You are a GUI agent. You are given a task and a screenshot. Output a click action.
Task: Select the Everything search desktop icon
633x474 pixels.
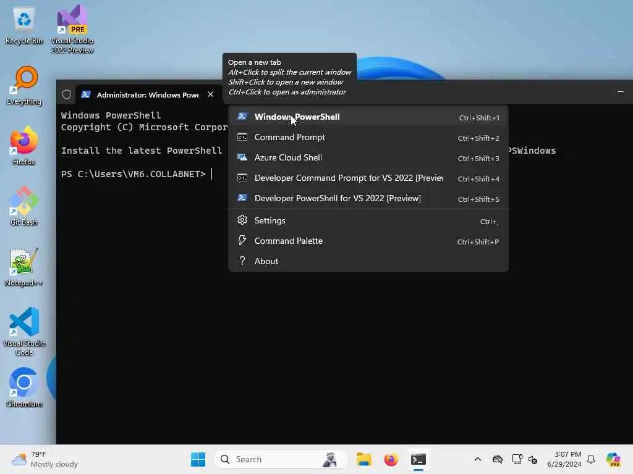click(24, 86)
